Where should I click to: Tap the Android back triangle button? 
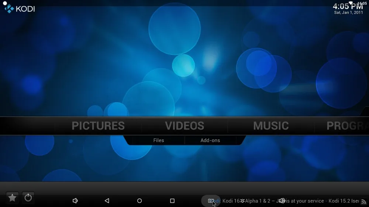pyautogui.click(x=107, y=201)
